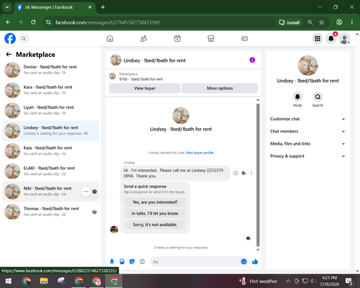
Task: Go to the Home feed icon
Action: 110,38
